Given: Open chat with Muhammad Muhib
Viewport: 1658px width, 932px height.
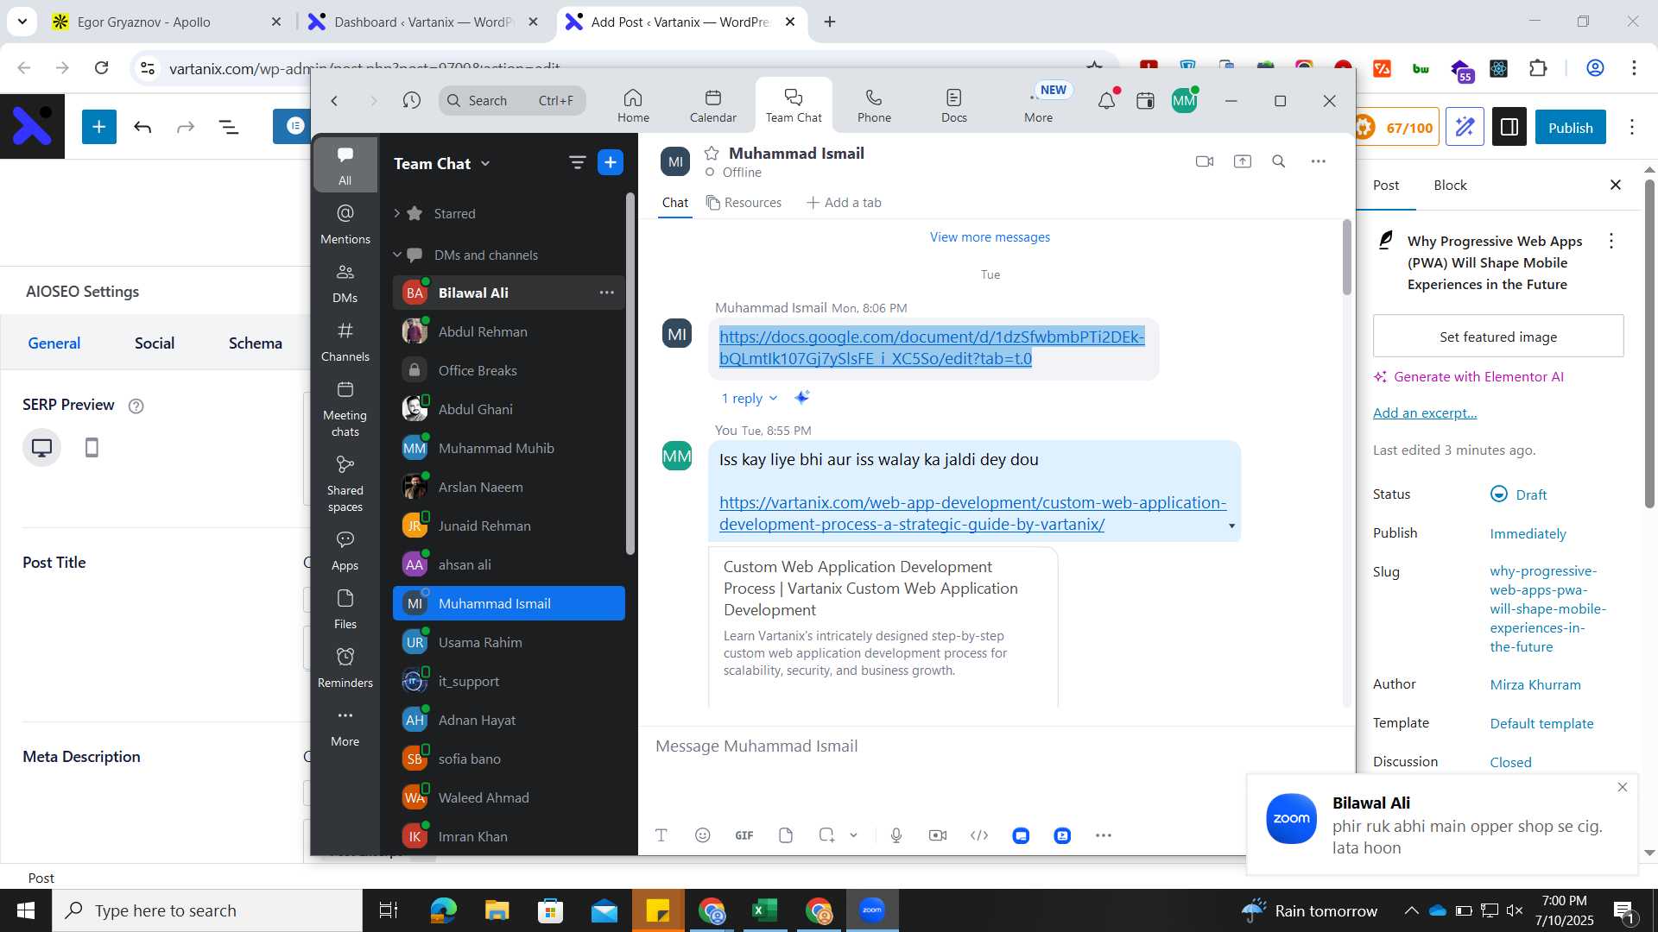Looking at the screenshot, I should 509,448.
